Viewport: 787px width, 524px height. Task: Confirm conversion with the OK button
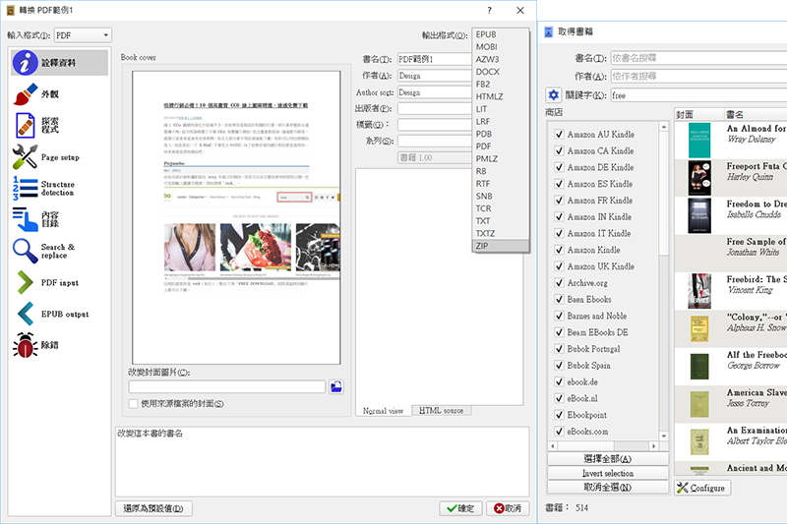click(x=460, y=508)
